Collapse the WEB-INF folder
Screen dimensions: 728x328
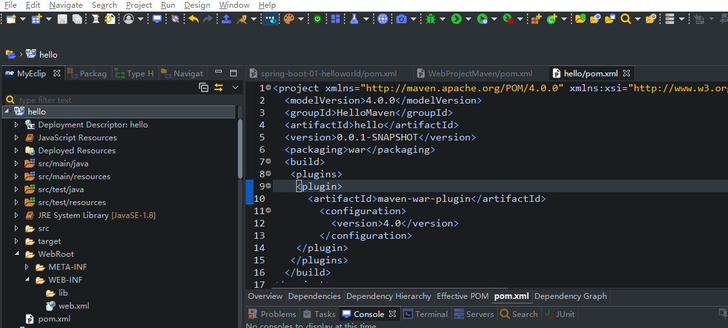[27, 279]
